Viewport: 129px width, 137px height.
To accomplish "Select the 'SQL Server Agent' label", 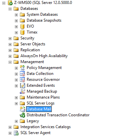I will pyautogui.click(x=36, y=133).
